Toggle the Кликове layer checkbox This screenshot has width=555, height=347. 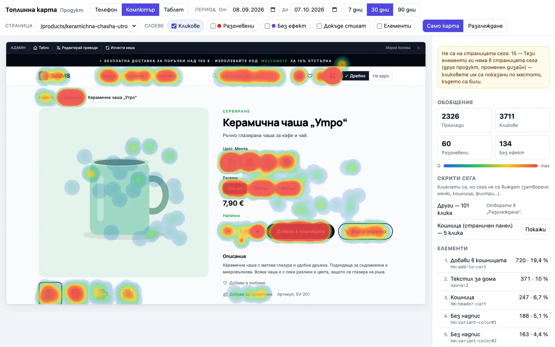tap(174, 26)
